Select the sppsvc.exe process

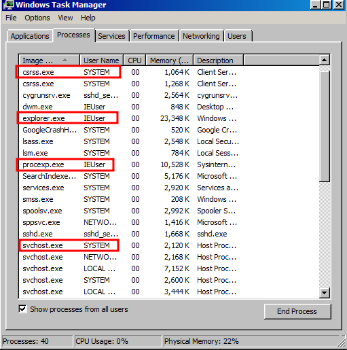click(168, 222)
